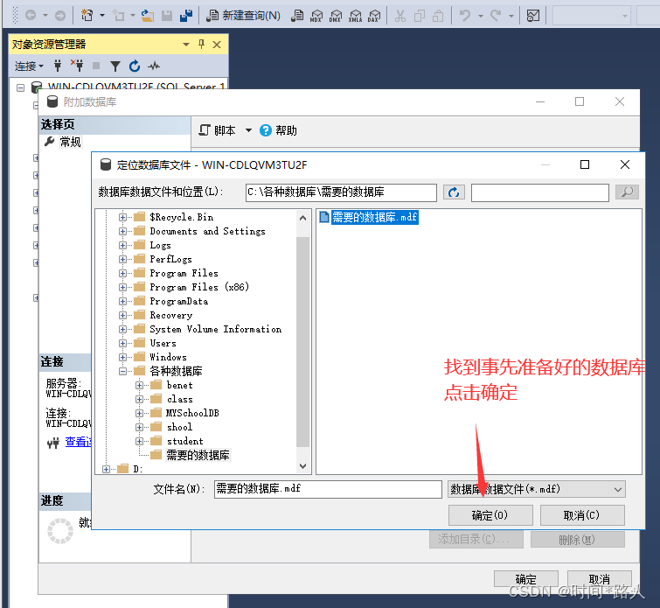Click the Save All toolbar icon
This screenshot has height=608, width=660.
click(186, 16)
